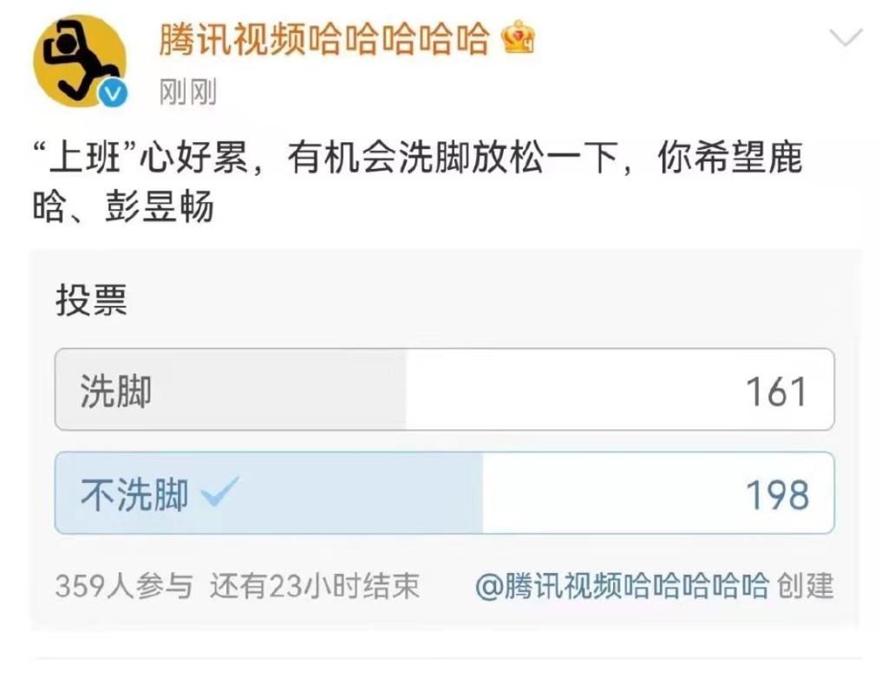
Task: Click the blue verified badge on avatar
Action: (x=113, y=93)
